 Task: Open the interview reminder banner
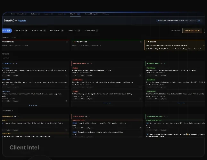pos(179,20)
